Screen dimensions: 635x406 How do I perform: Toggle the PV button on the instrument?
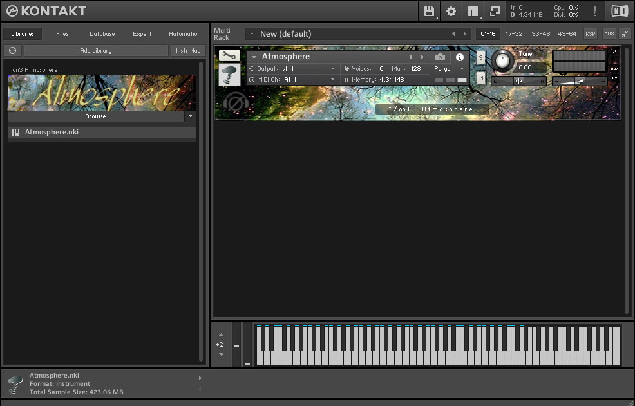[614, 78]
